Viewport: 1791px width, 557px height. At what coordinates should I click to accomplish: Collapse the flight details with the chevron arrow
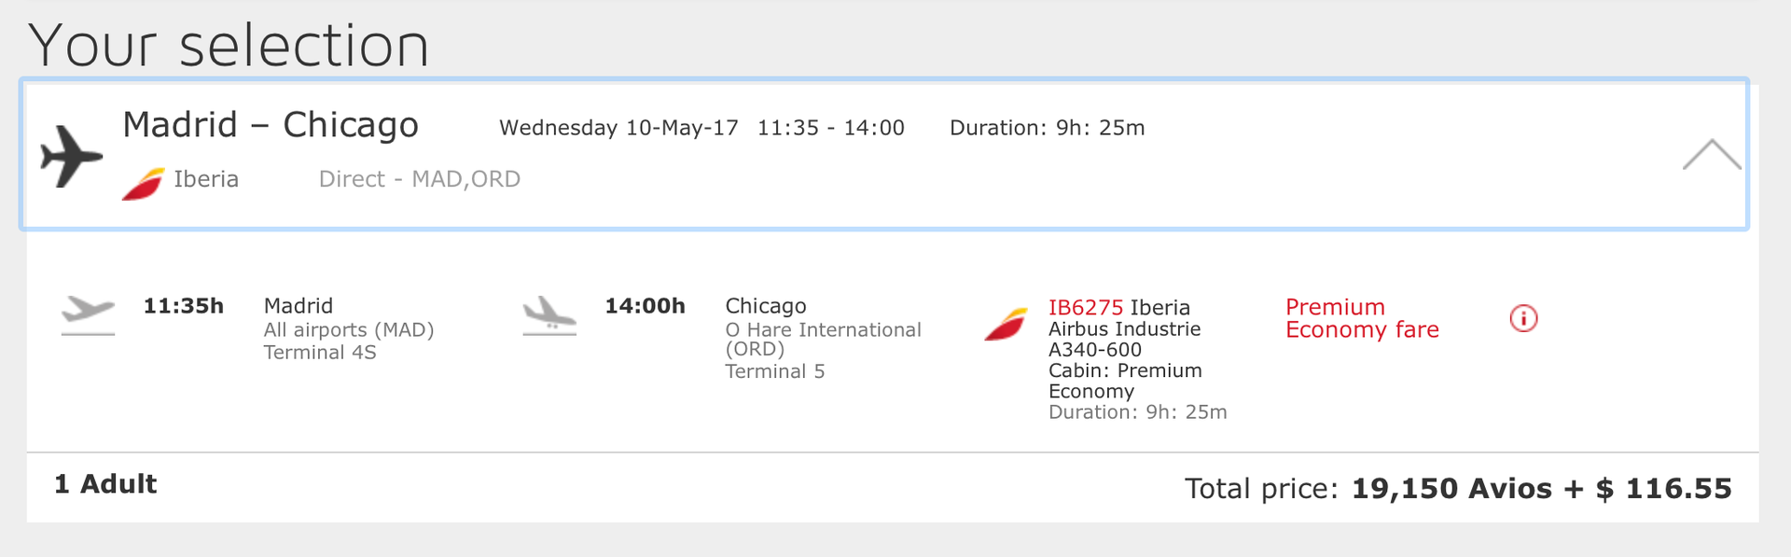(x=1711, y=156)
